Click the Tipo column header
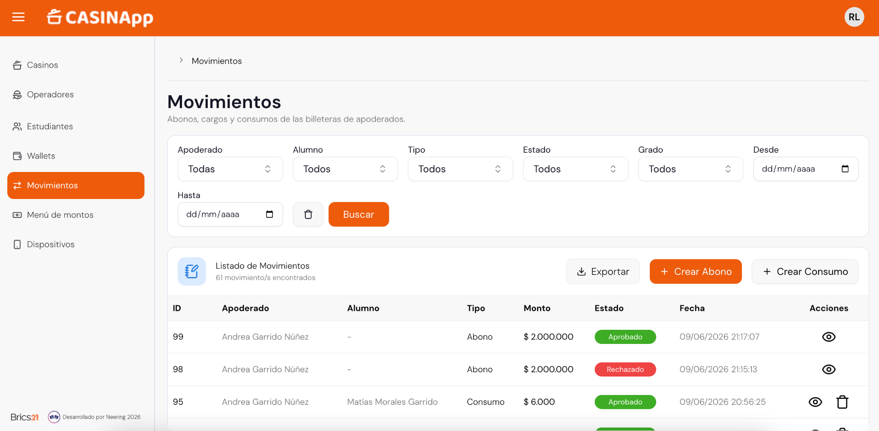This screenshot has height=431, width=879. point(476,308)
